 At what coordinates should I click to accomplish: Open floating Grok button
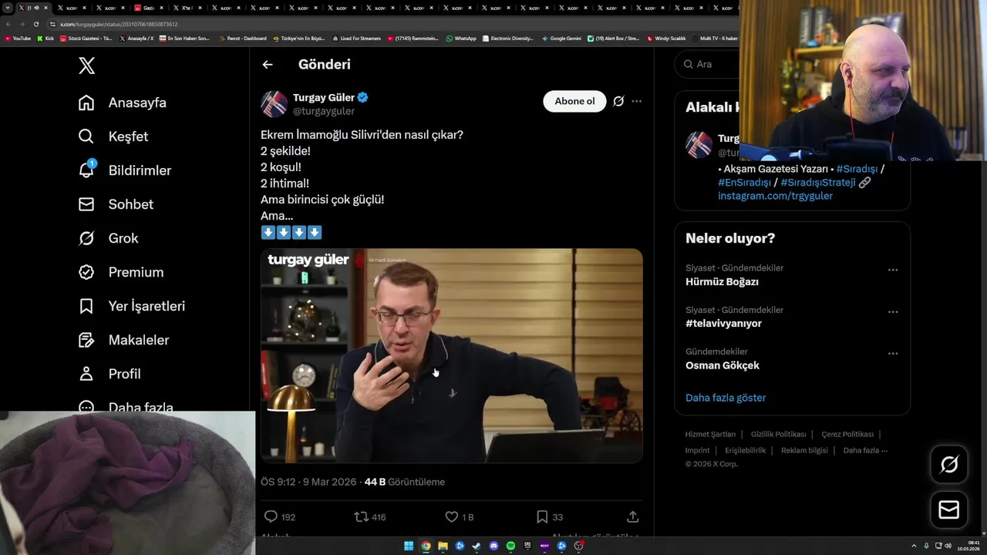[949, 464]
